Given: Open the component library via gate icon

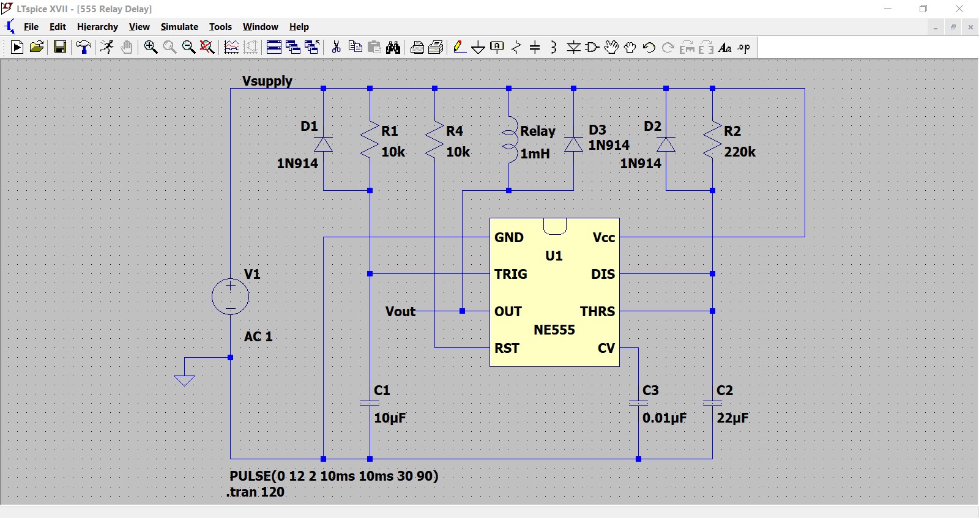Looking at the screenshot, I should tap(592, 47).
